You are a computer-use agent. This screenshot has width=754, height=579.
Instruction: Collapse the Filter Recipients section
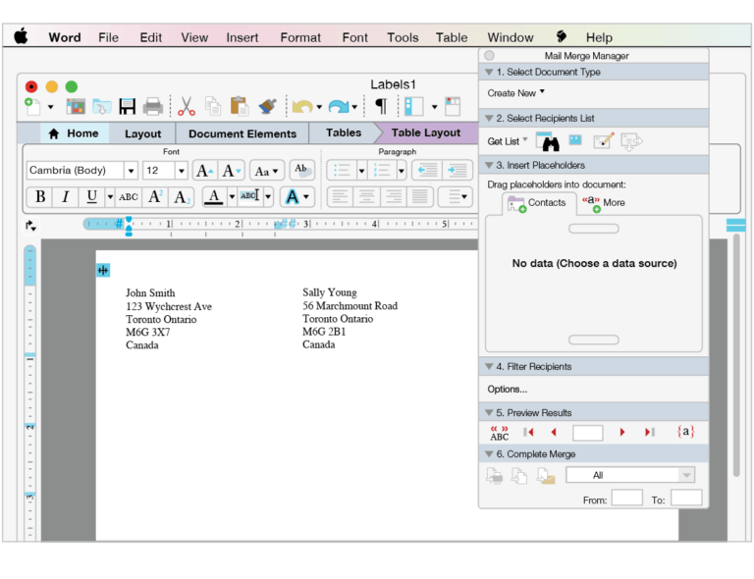point(489,367)
